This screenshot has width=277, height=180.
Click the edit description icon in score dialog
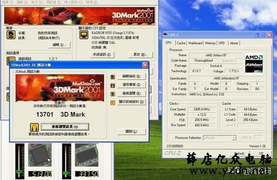coord(113,77)
